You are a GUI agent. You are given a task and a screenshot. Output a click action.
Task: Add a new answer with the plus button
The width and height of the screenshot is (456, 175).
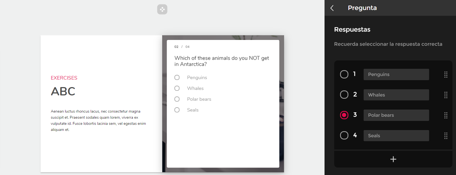coord(393,159)
